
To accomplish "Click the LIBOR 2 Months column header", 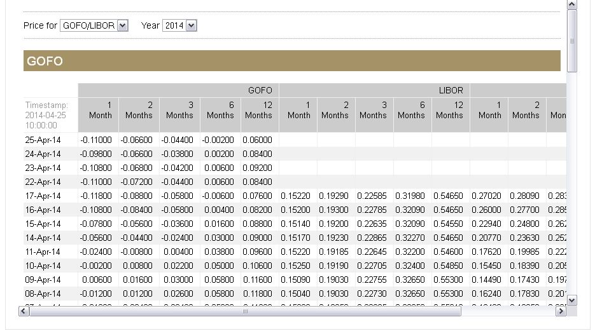I will pyautogui.click(x=337, y=115).
